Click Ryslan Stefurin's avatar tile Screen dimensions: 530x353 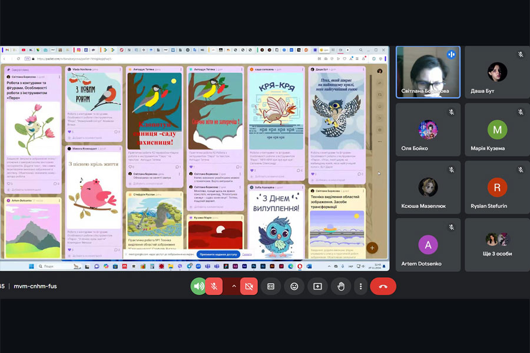(x=496, y=187)
